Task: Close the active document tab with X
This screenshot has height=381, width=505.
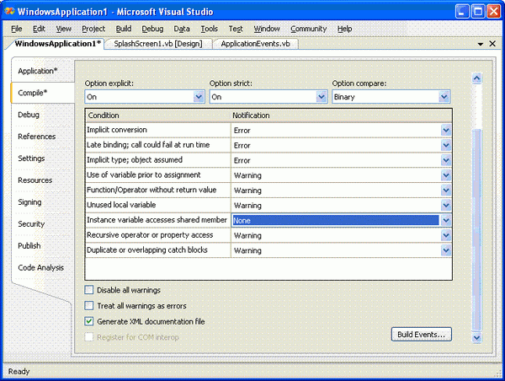Action: coord(492,44)
